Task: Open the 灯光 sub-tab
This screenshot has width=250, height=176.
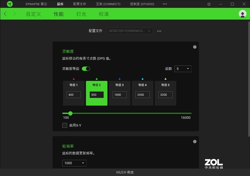Action: (81, 14)
